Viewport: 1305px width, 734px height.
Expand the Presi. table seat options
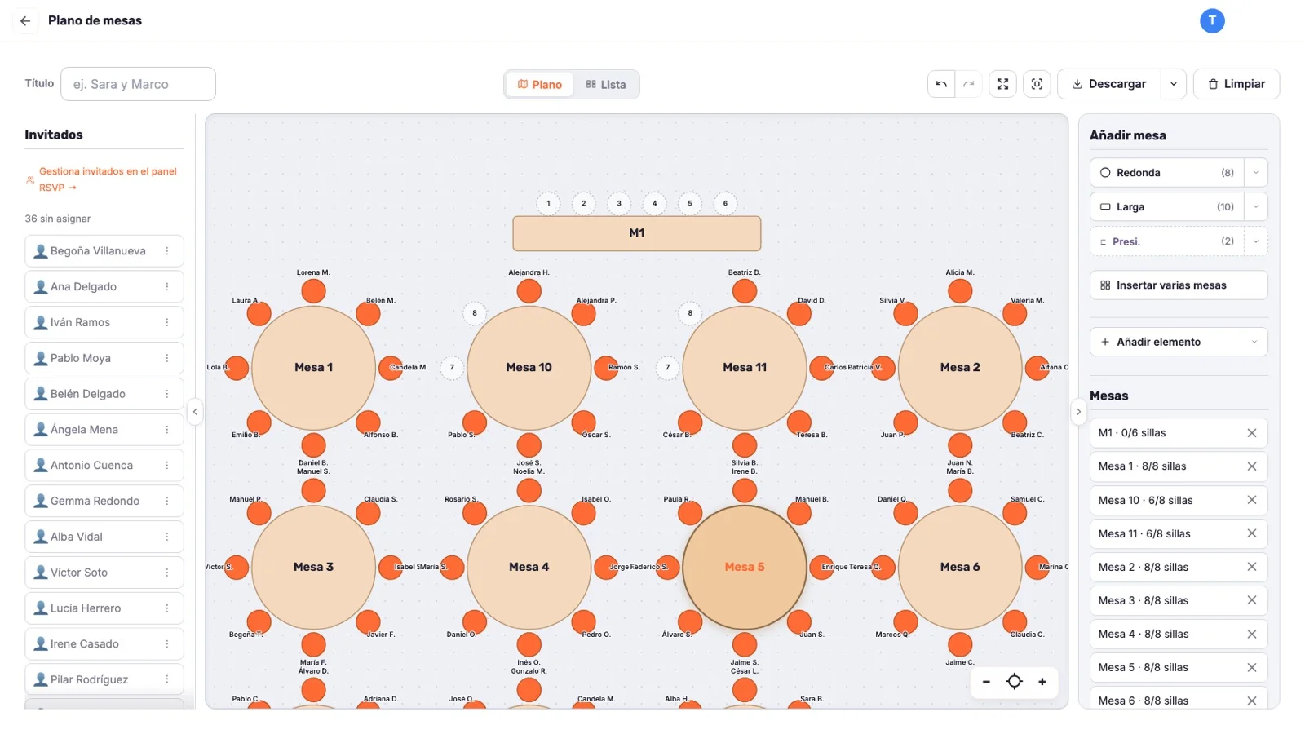click(x=1256, y=241)
